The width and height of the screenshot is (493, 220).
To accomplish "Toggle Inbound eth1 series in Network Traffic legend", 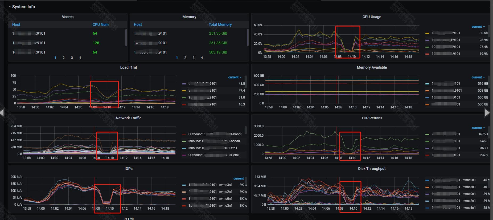I will (x=212, y=148).
